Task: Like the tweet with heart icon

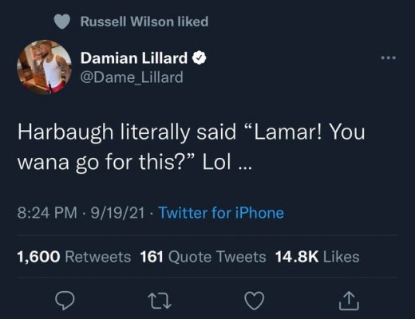Action: tap(255, 301)
